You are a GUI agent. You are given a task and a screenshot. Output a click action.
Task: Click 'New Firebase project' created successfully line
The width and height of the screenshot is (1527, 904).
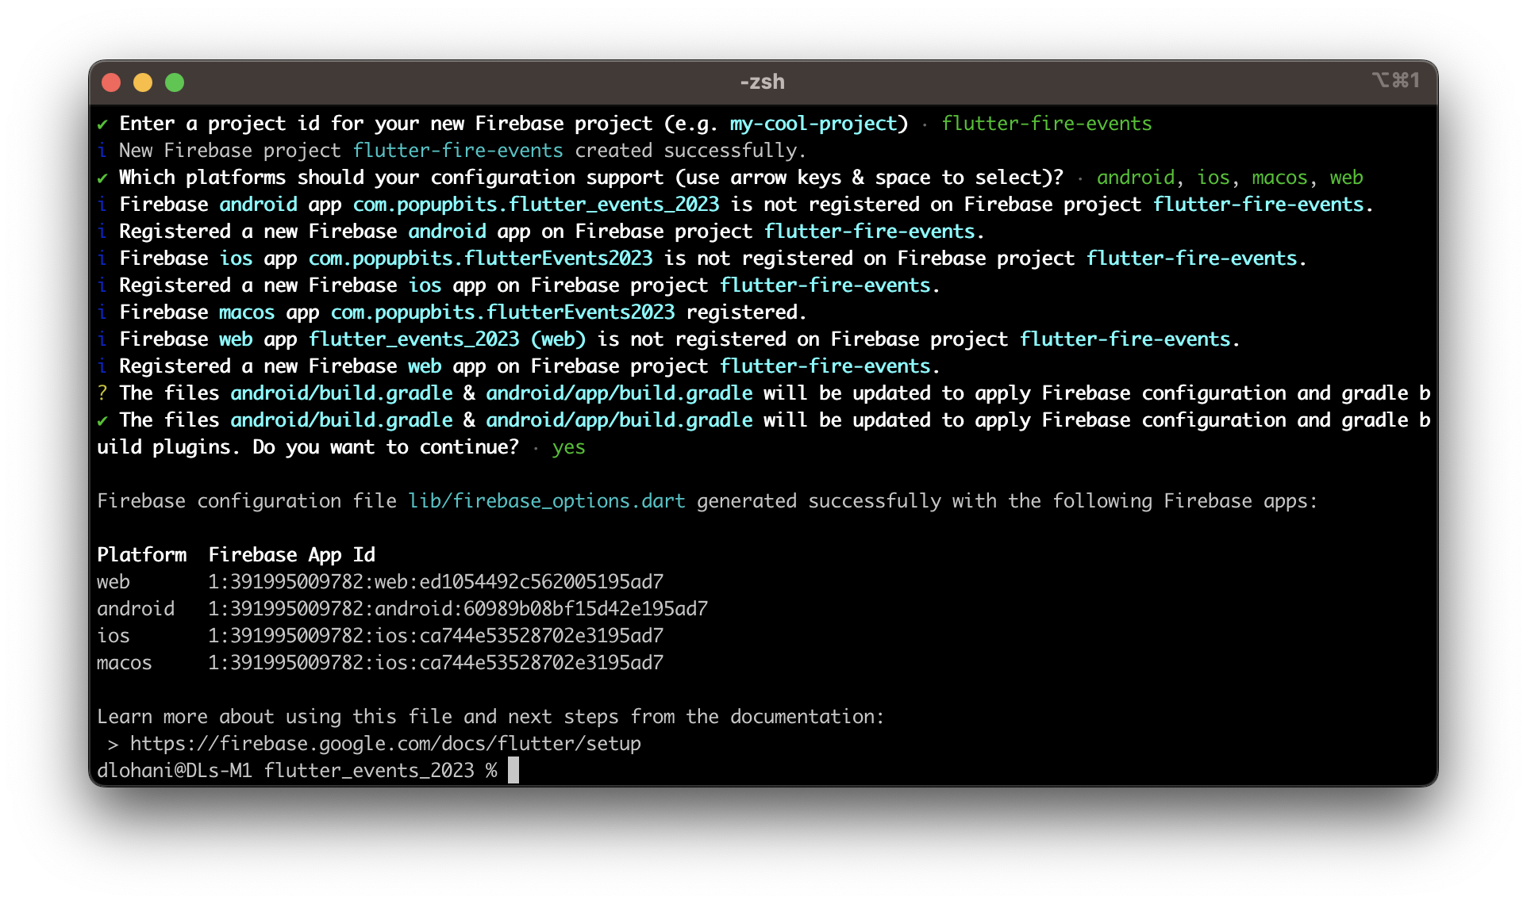click(452, 151)
